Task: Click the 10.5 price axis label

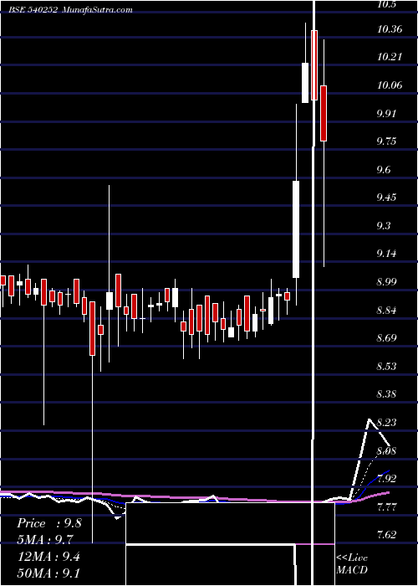Action: point(386,4)
